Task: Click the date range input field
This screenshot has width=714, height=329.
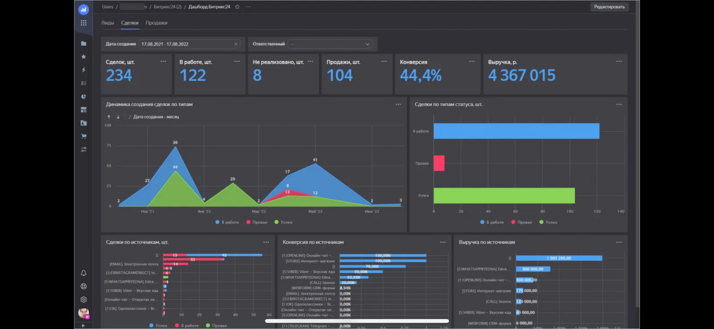Action: [189, 44]
